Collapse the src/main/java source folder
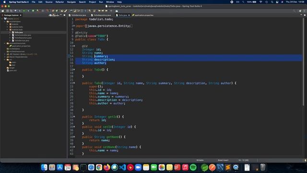The image size is (307, 173). (x=5, y=22)
